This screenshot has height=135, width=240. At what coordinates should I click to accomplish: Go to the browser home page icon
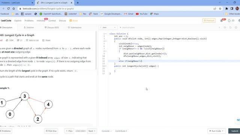tap(14, 9)
